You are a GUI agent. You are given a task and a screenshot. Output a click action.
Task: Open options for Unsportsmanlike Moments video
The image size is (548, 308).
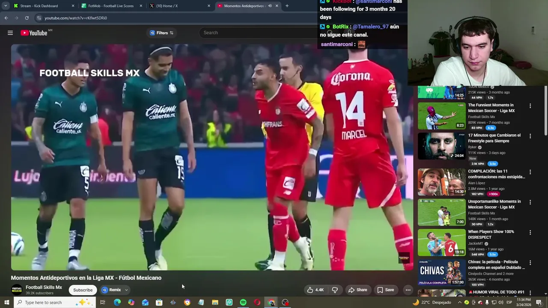coord(530,202)
